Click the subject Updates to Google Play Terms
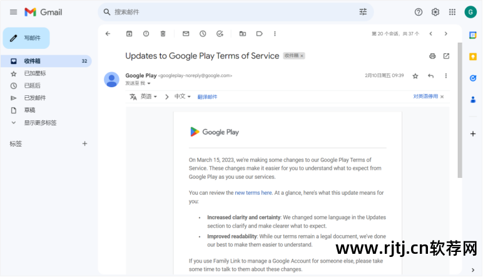 click(x=202, y=56)
